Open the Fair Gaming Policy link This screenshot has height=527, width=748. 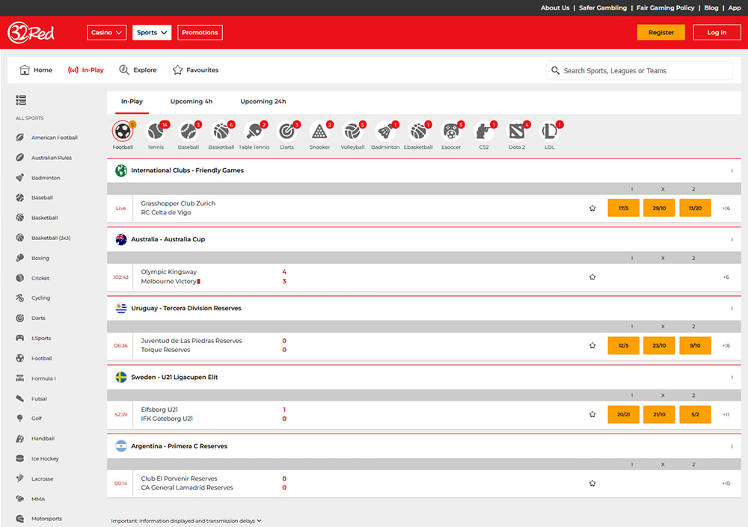click(x=666, y=7)
